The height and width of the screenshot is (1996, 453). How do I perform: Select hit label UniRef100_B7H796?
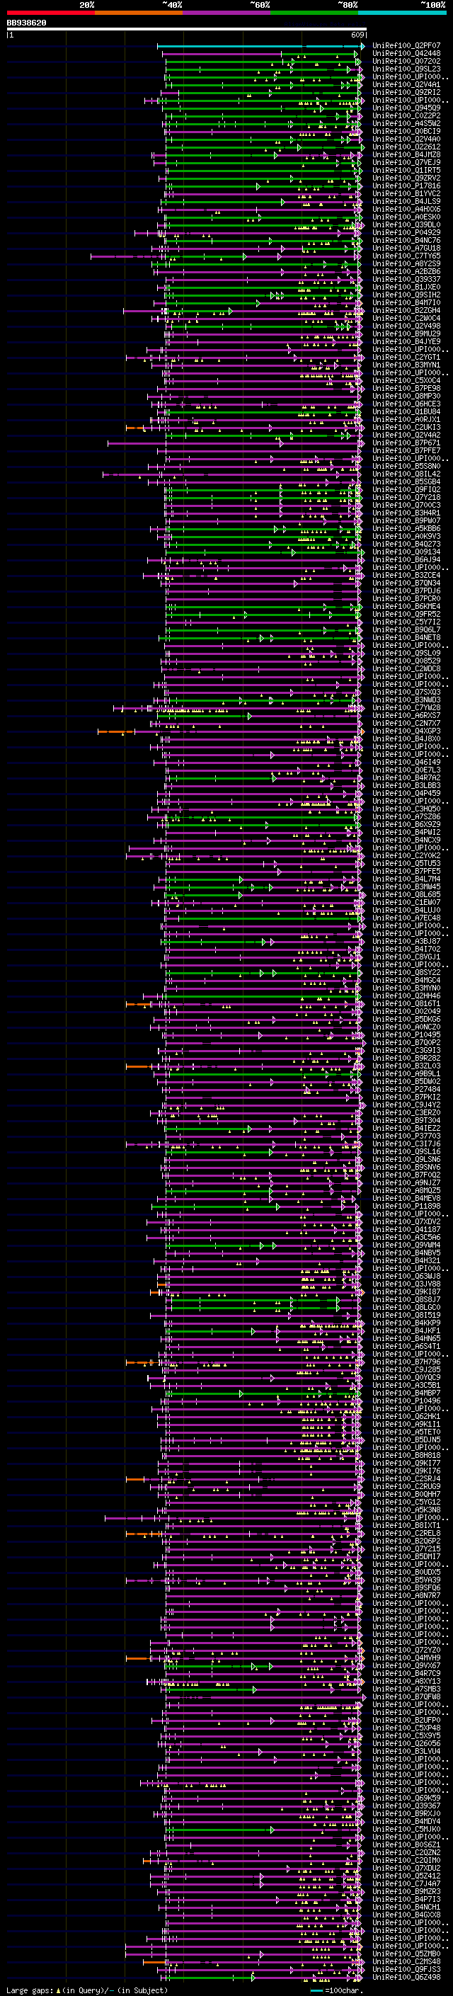pyautogui.click(x=406, y=1362)
